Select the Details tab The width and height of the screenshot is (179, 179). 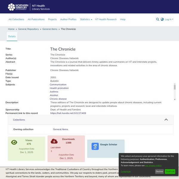click(12, 36)
